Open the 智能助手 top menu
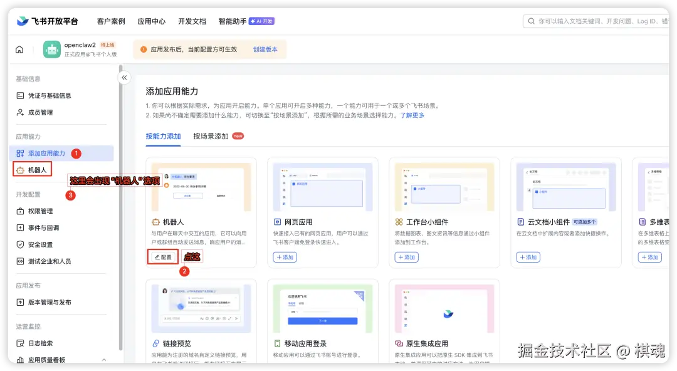This screenshot has width=677, height=371. 233,21
